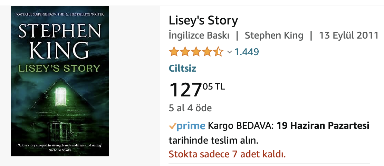Expand the ratings chevron beside the stars
The height and width of the screenshot is (166, 384).
(x=229, y=52)
